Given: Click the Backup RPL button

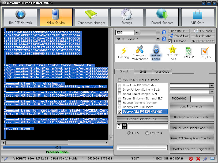Looking at the screenshot, I should (178, 31).
